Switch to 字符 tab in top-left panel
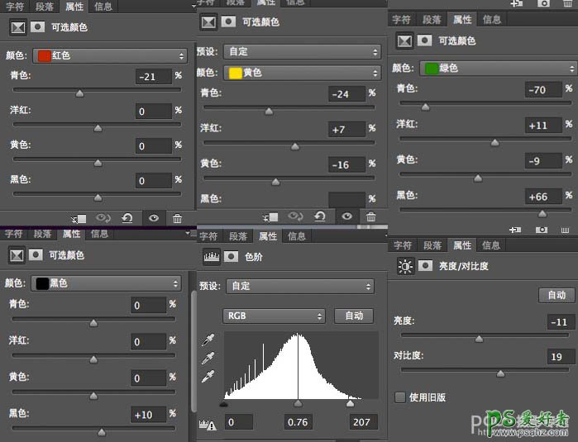Image resolution: width=578 pixels, height=442 pixels. pos(14,7)
